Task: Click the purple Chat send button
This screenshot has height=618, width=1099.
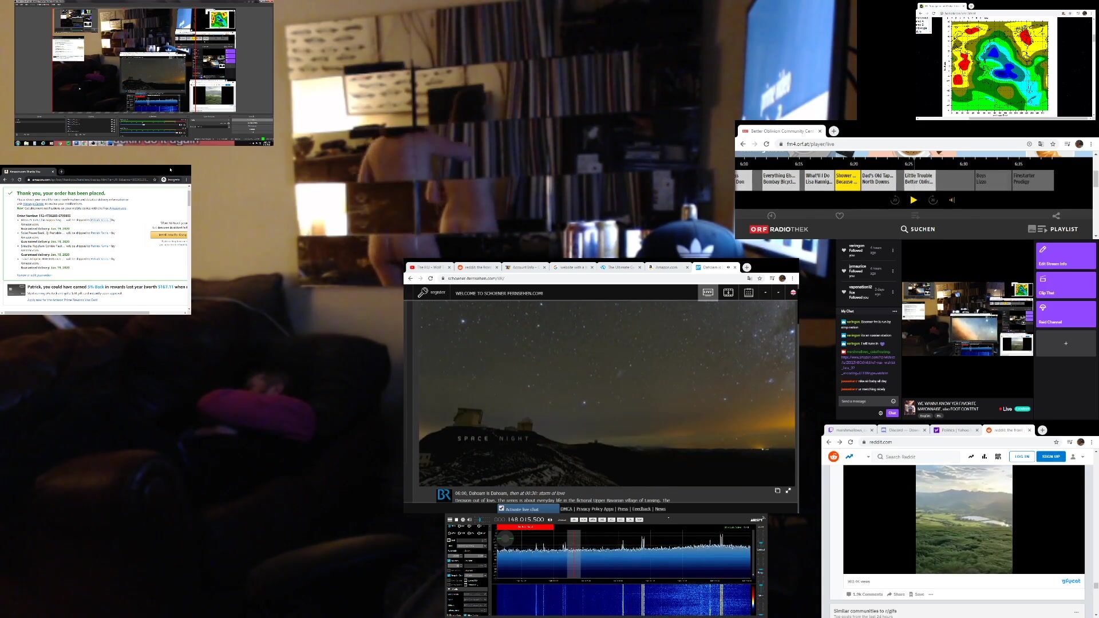Action: coord(892,413)
